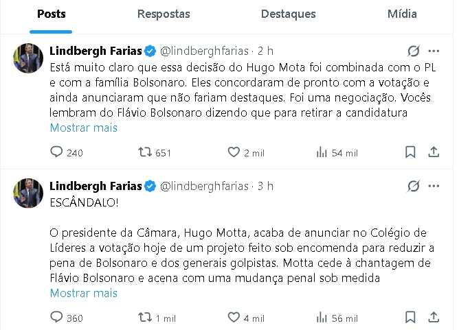Image resolution: width=459 pixels, height=330 pixels.
Task: Reply to the first Hugo Mota post
Action: [x=57, y=153]
